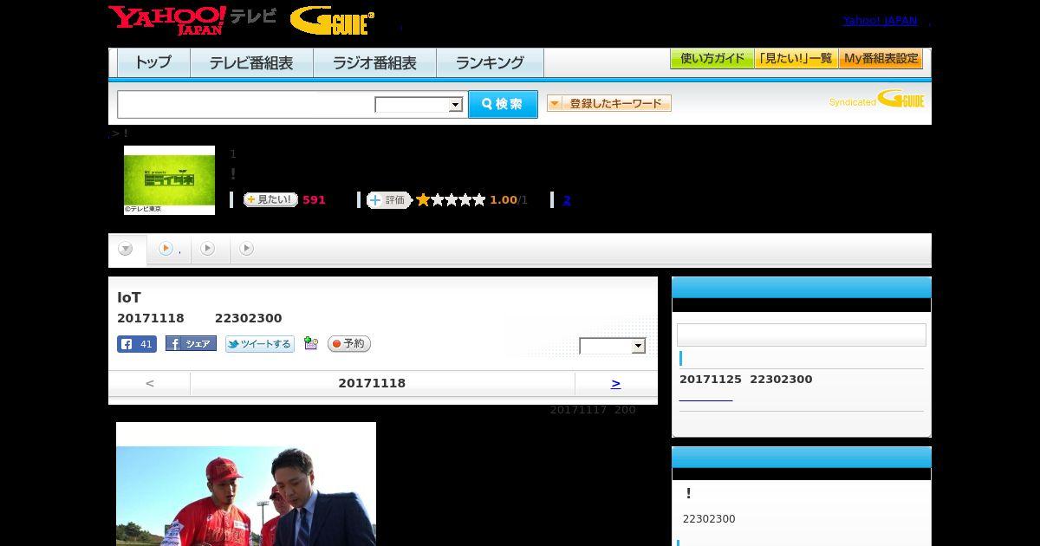
Task: Click the ツイートする Twitter button
Action: [260, 344]
